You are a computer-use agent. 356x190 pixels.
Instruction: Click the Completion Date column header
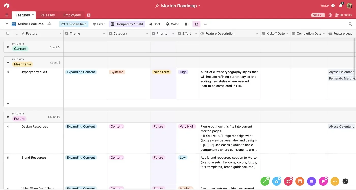tap(309, 34)
